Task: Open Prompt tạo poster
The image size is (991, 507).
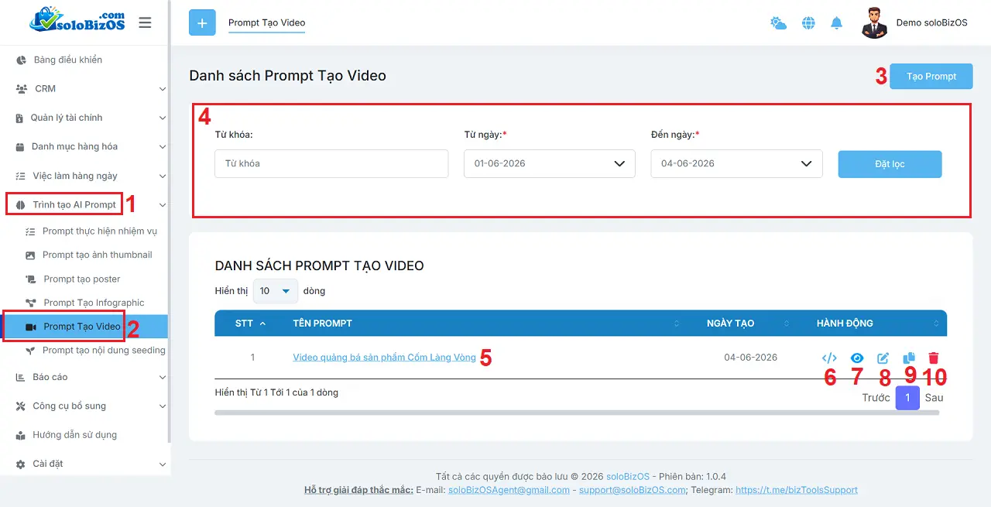Action: (x=82, y=279)
